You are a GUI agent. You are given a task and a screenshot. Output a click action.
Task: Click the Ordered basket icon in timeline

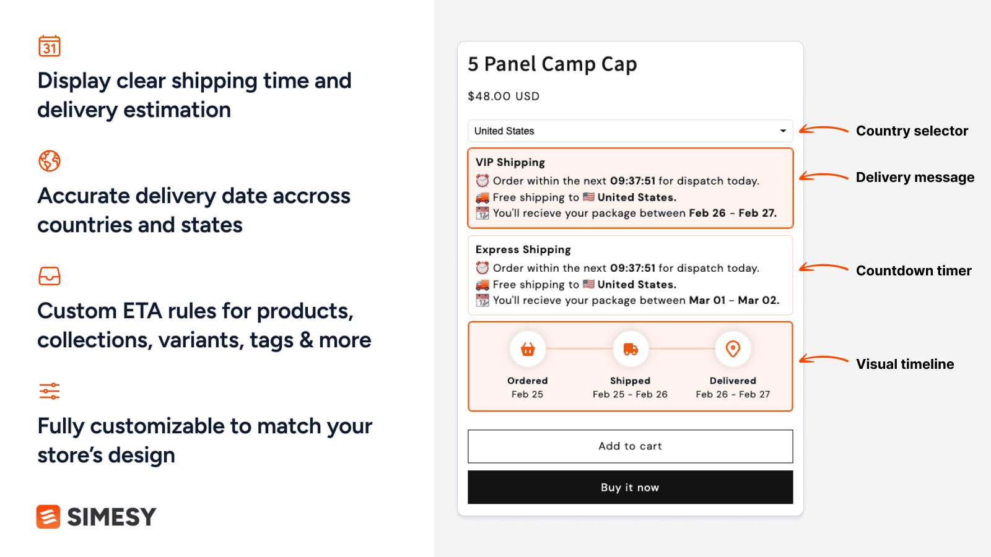coord(528,349)
